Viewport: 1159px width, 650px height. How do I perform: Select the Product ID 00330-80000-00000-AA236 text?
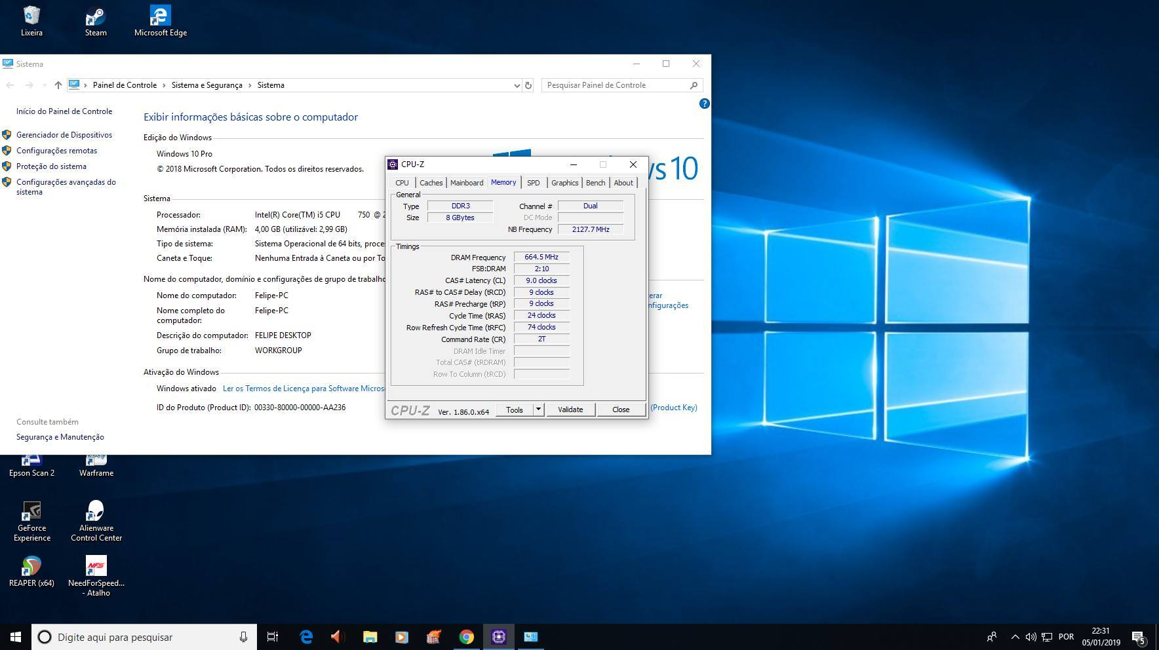point(300,408)
